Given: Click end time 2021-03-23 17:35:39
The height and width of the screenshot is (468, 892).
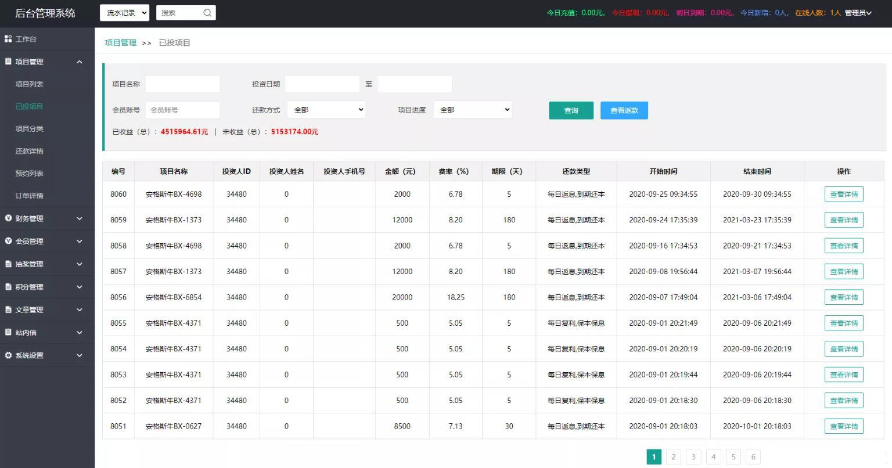Looking at the screenshot, I should click(757, 220).
